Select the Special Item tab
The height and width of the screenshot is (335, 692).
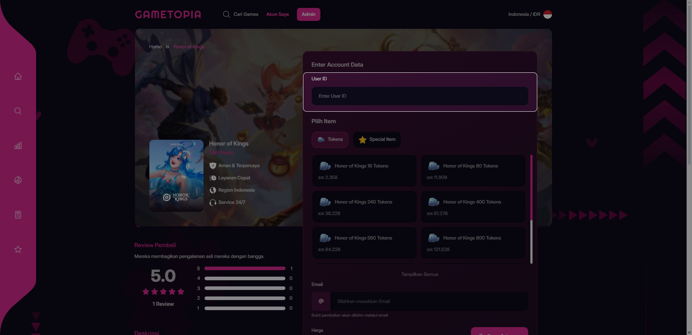point(377,139)
